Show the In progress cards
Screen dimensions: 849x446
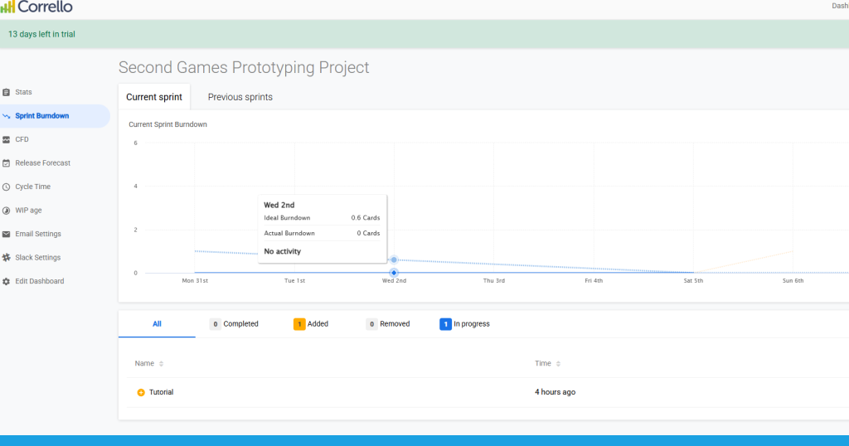(464, 324)
